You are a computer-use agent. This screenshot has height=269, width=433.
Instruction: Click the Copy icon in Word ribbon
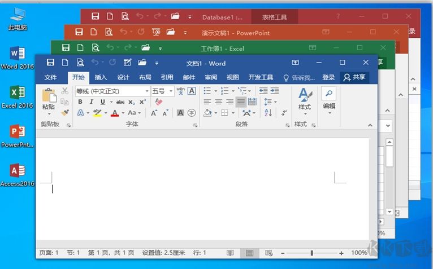tap(64, 102)
